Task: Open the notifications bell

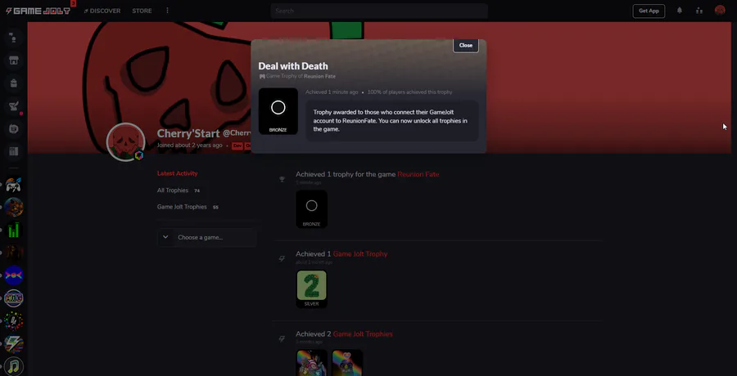Action: coord(679,11)
